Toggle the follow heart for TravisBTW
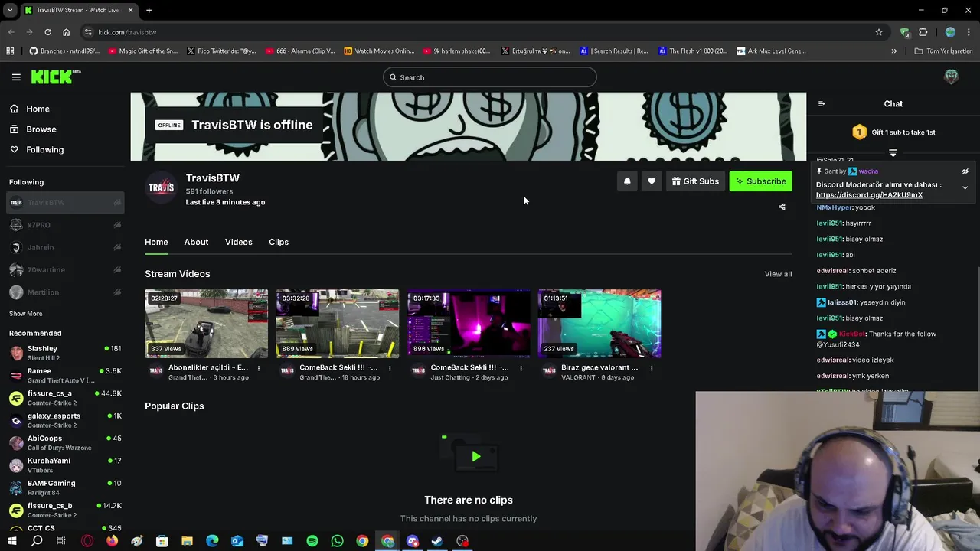Image resolution: width=980 pixels, height=551 pixels. 652,181
